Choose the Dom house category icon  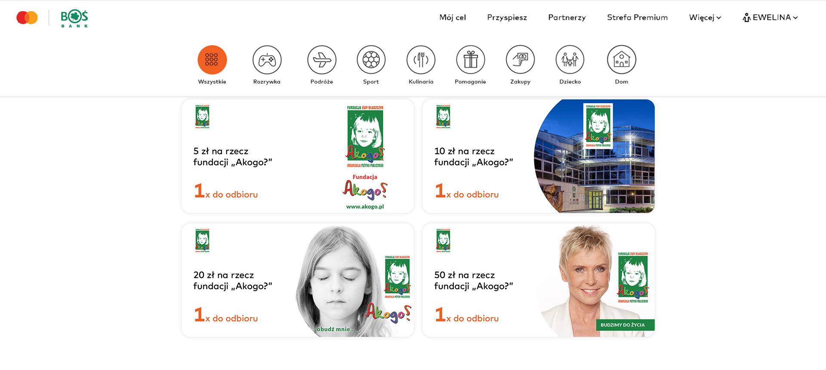tap(621, 60)
